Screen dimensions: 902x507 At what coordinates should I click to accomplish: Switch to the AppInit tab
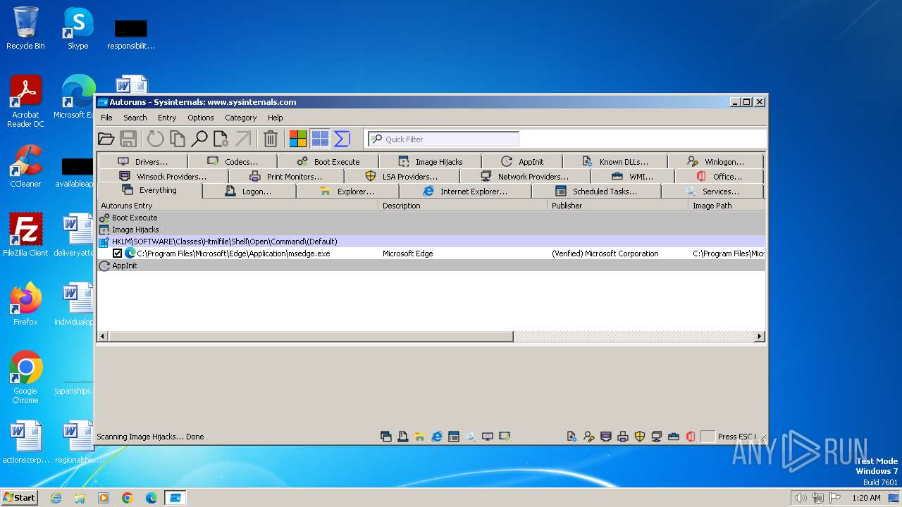click(522, 161)
